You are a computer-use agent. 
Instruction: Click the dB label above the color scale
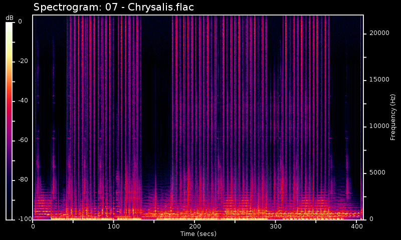click(x=10, y=18)
